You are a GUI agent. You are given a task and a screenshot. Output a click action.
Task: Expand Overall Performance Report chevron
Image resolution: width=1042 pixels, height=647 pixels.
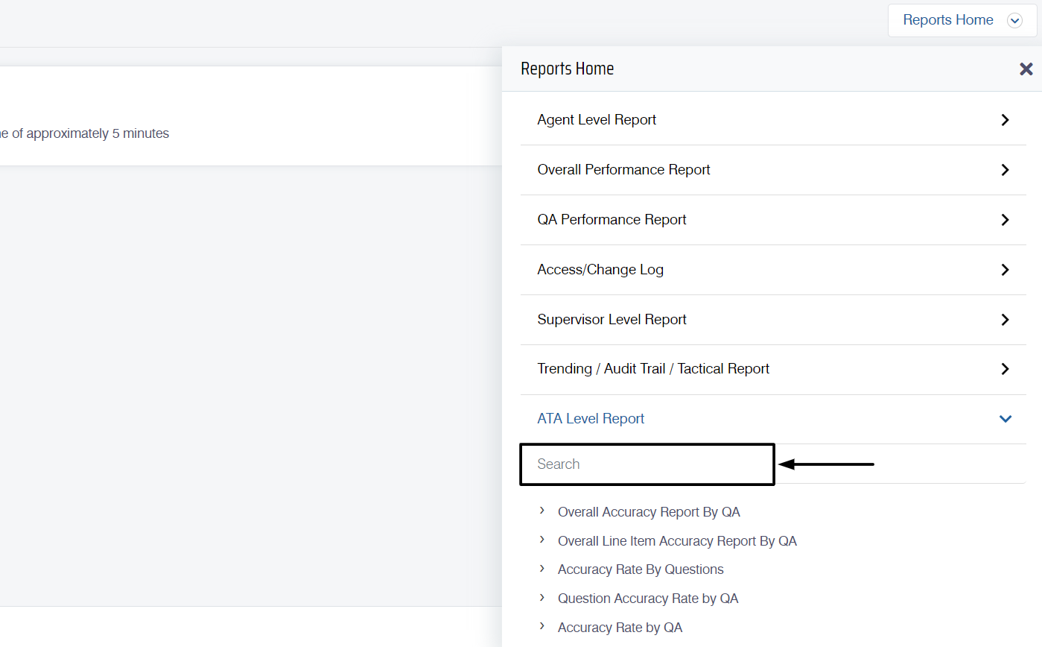coord(1005,170)
